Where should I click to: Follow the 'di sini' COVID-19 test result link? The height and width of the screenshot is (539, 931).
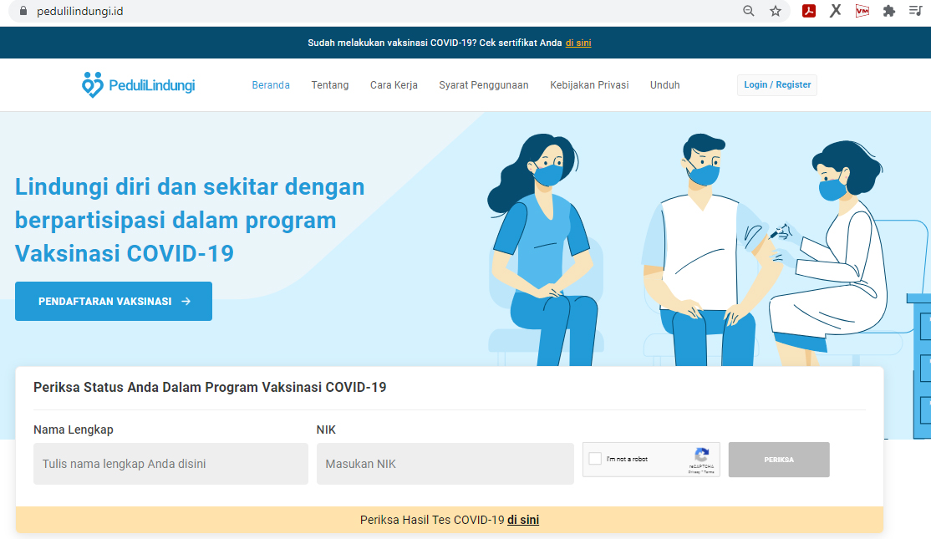click(x=523, y=520)
